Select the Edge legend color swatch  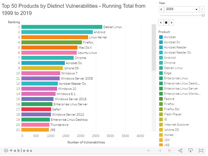coord(161,73)
